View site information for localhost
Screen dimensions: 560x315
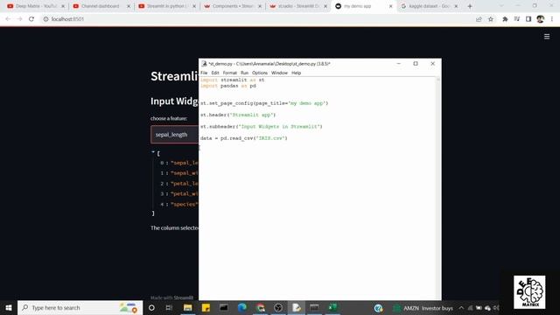[45, 19]
